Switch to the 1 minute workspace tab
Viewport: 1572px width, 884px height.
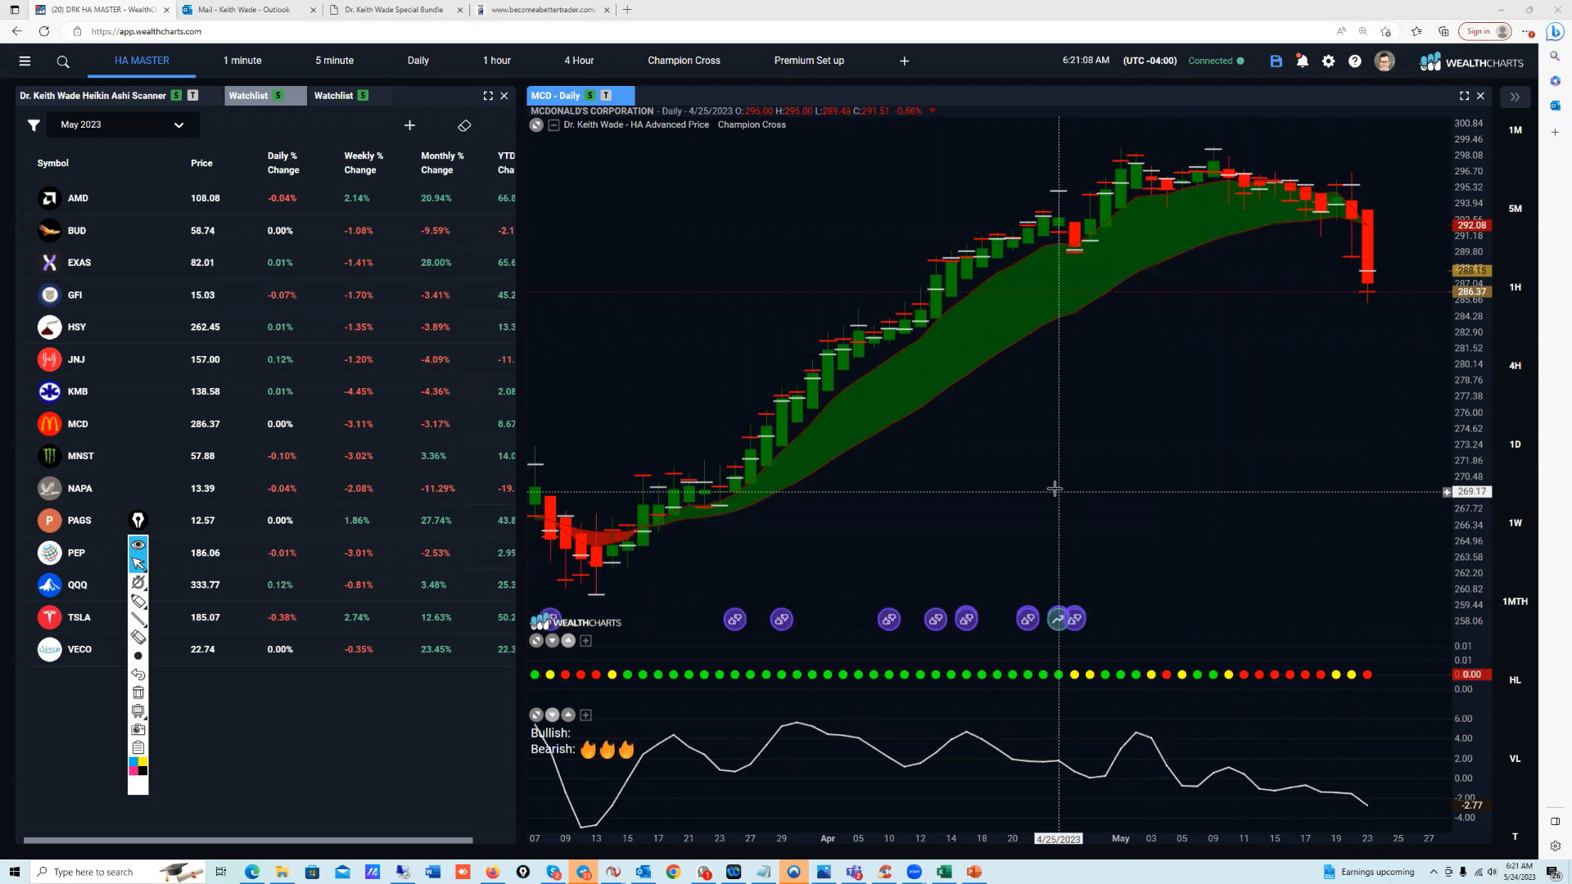[242, 61]
